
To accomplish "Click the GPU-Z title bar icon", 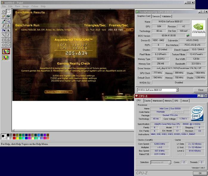I will [x=137, y=12].
